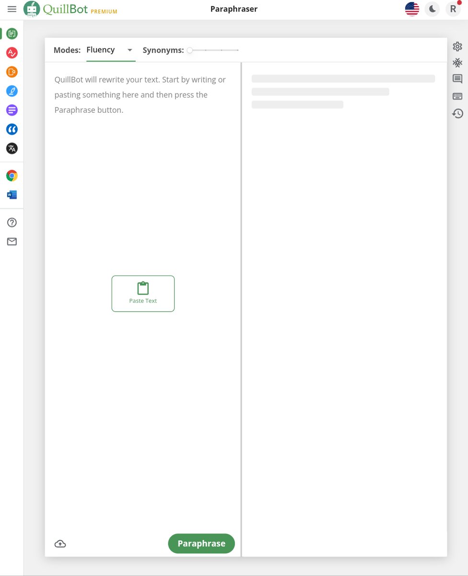Show the keyboard hotkeys icon
Image resolution: width=468 pixels, height=576 pixels.
(457, 96)
